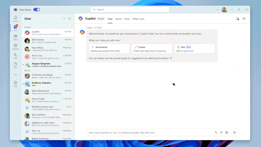Open prompt guide sparkle icon in compose box

(216, 133)
